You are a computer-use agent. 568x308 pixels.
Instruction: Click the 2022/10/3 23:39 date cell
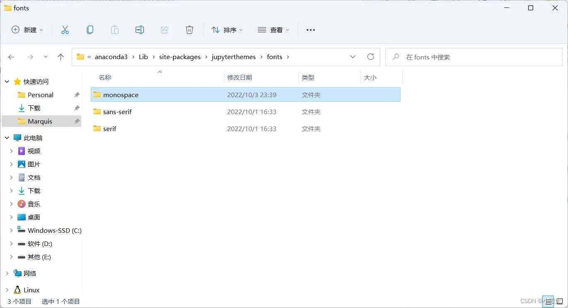(x=252, y=95)
